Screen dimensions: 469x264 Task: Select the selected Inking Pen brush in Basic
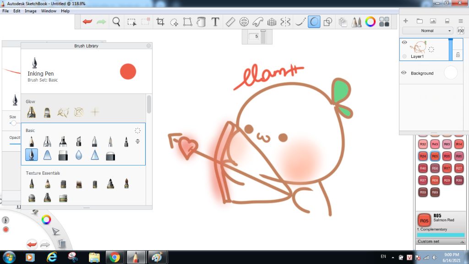pyautogui.click(x=32, y=155)
